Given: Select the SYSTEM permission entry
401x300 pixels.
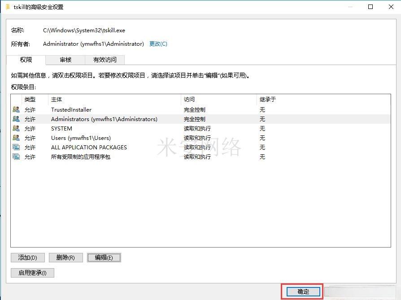Looking at the screenshot, I should pos(201,128).
